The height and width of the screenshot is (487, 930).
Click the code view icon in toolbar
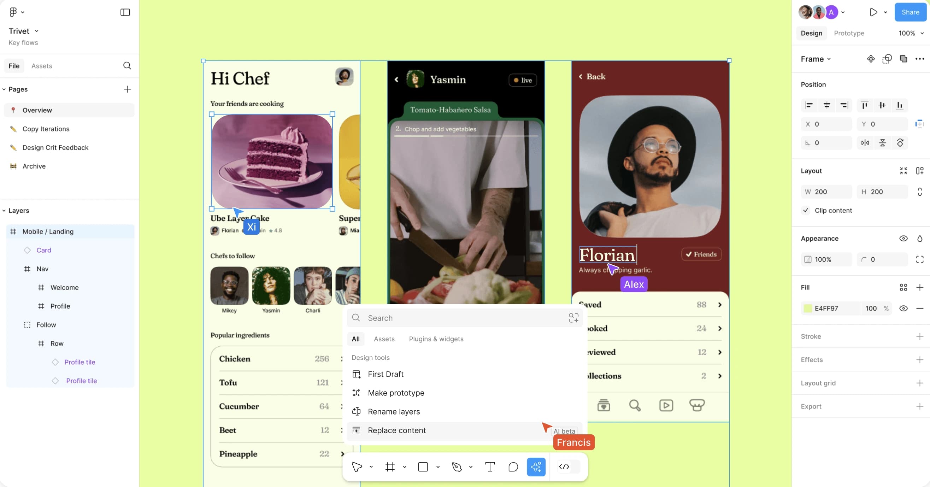pos(564,467)
